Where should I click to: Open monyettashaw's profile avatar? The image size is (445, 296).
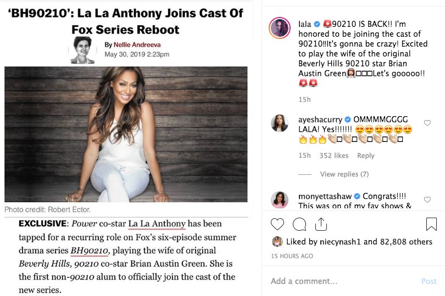tap(280, 200)
